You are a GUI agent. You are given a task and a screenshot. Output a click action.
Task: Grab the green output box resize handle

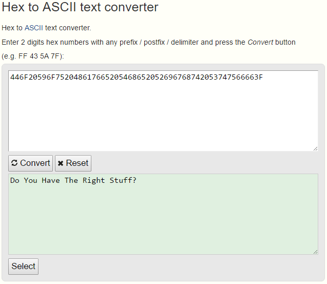point(315,251)
